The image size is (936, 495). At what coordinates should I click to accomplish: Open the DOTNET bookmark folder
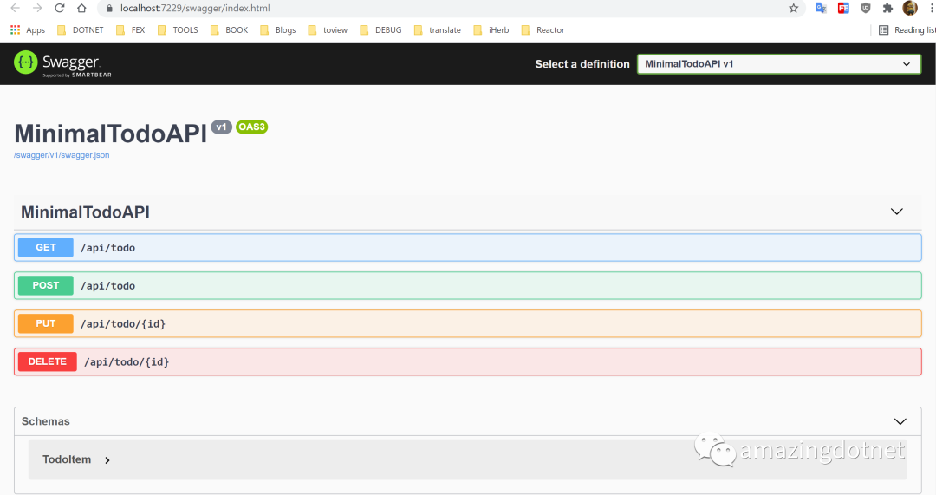coord(80,29)
